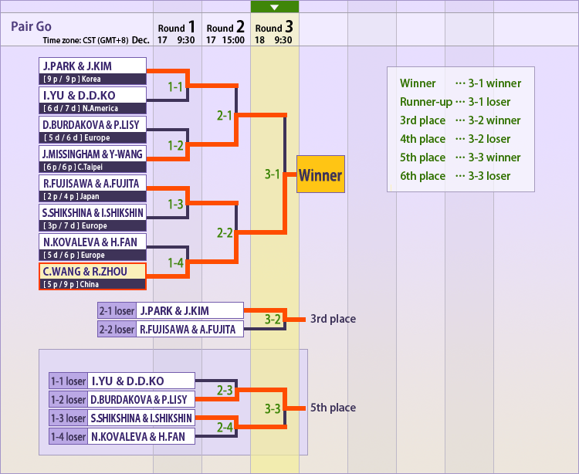The width and height of the screenshot is (579, 474).
Task: Select R.FUJISAWA & A.FUJITA Japan team
Action: 93,189
